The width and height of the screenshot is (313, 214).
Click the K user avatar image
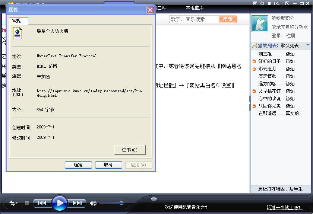click(260, 24)
